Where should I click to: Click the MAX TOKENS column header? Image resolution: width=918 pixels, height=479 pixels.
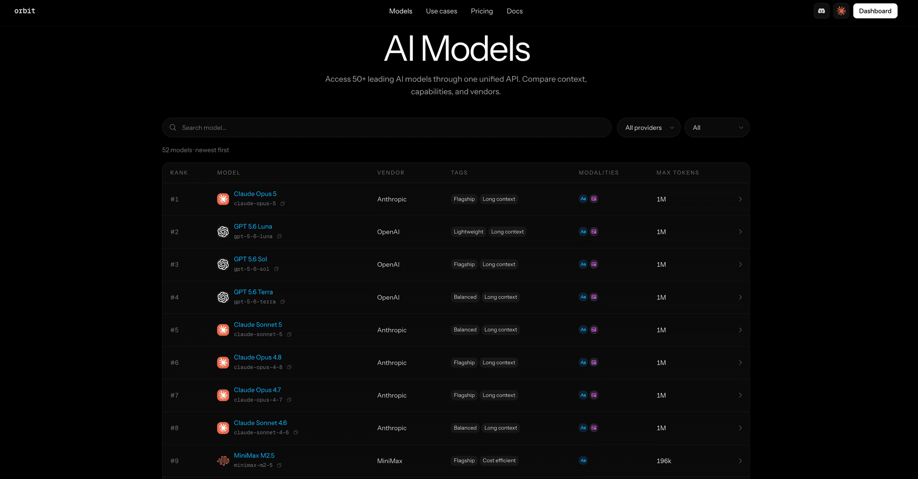tap(678, 173)
